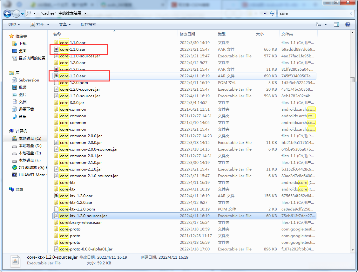Screen dimensions: 358x272
Task: Select the core-common-2.0.1.jar folder icon
Action: click(56, 156)
